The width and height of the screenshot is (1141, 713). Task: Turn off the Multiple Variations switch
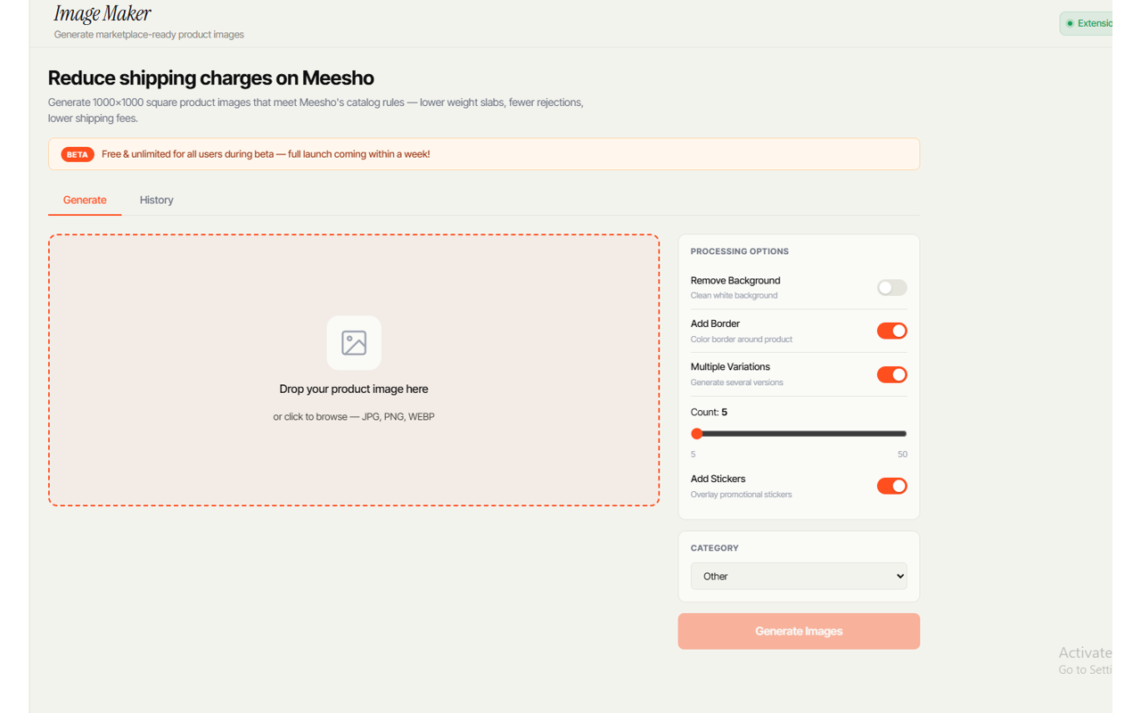pos(891,374)
